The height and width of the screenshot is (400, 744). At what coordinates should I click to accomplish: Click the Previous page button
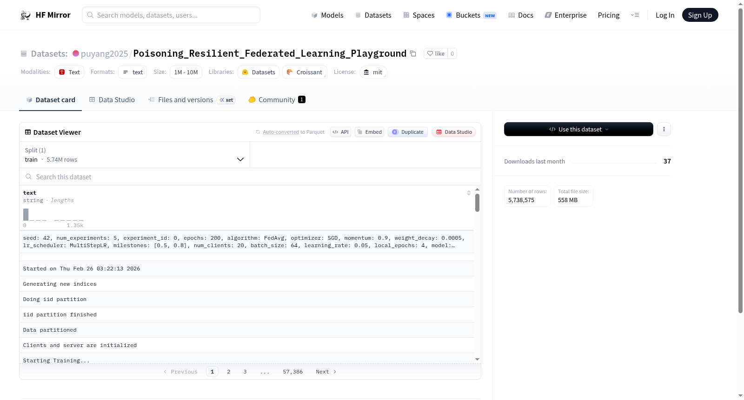coord(180,372)
